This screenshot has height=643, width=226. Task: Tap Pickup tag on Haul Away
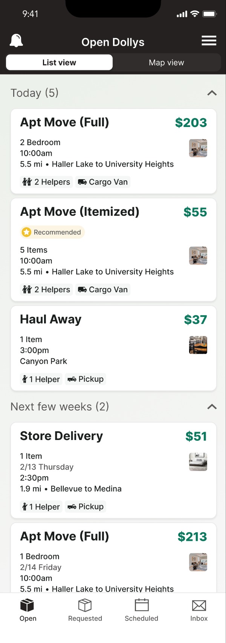(86, 379)
